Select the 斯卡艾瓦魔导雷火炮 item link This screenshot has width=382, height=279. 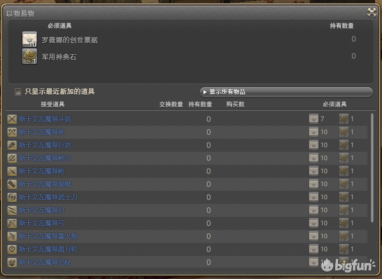(x=48, y=236)
